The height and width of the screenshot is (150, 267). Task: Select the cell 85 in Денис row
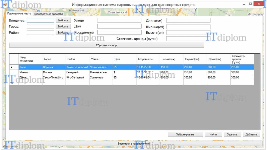pyautogui.click(x=124, y=77)
